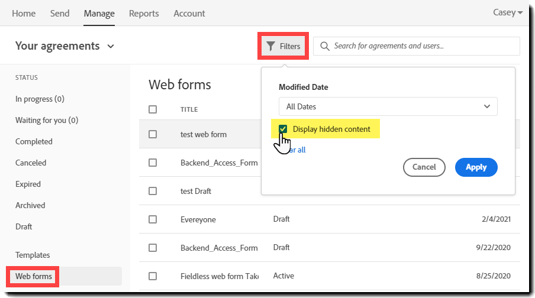This screenshot has height=298, width=535.
Task: Open the All Dates dropdown
Action: (388, 106)
